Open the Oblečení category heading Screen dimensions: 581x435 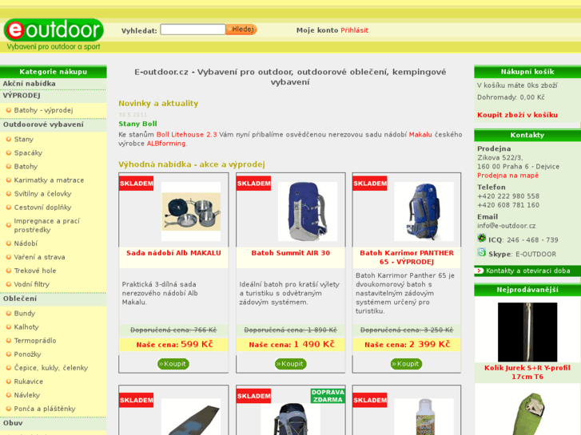pos(20,299)
